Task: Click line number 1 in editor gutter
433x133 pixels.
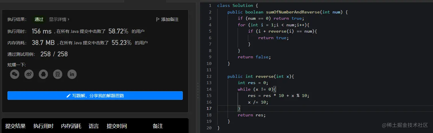Action: click(210, 5)
